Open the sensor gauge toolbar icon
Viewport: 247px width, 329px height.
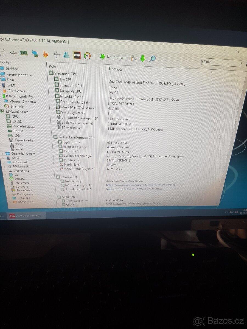87,55
